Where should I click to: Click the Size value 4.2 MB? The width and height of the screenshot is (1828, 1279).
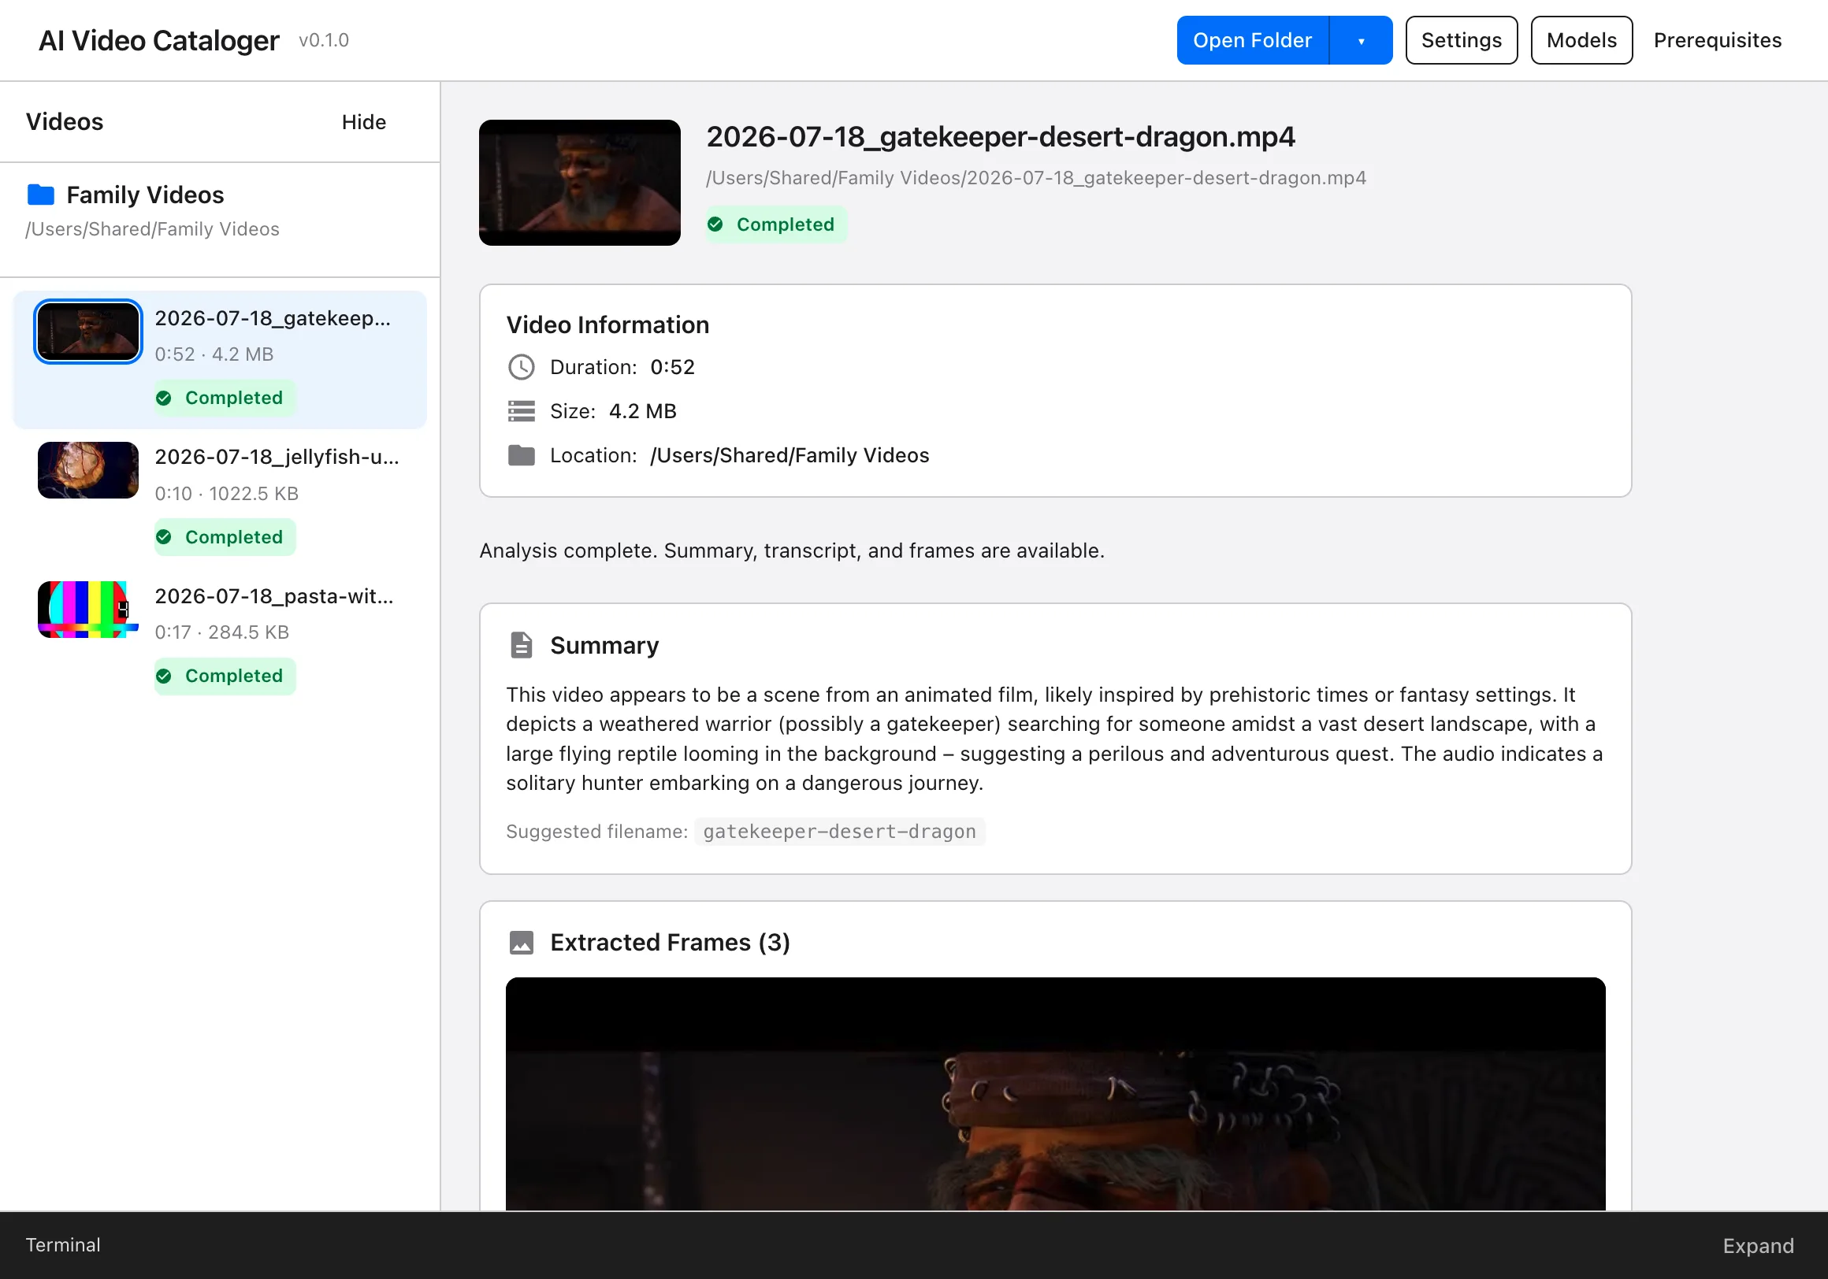click(x=641, y=410)
